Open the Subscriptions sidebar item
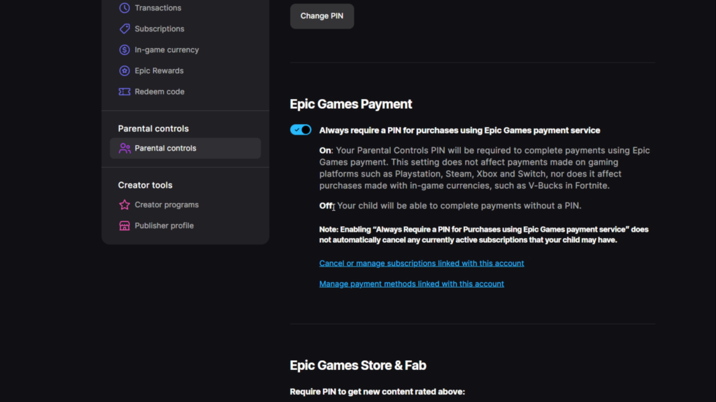This screenshot has width=716, height=402. pos(159,29)
